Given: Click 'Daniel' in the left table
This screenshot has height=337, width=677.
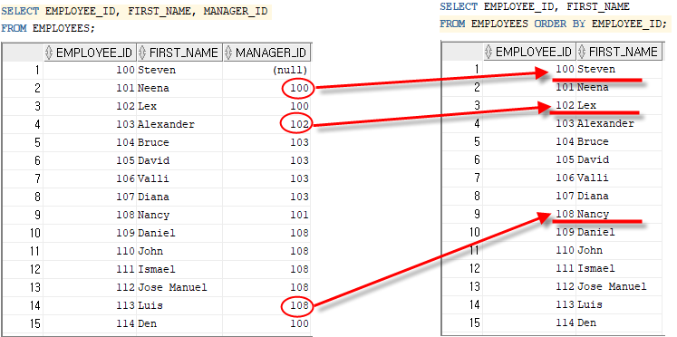Looking at the screenshot, I should tap(157, 234).
